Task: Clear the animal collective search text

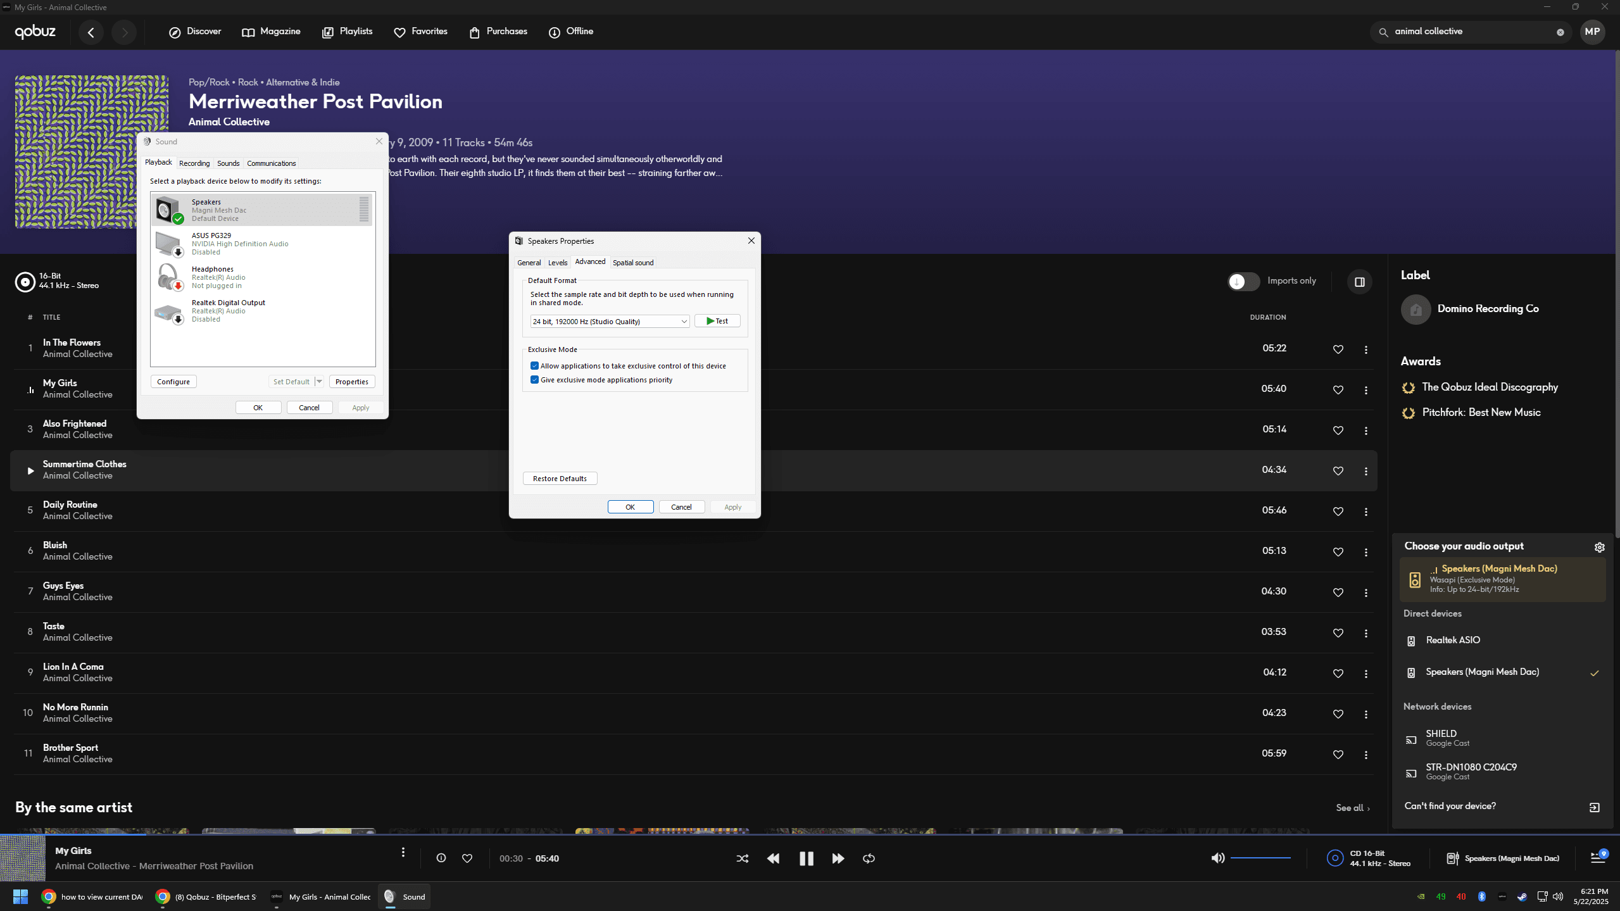Action: click(x=1560, y=32)
